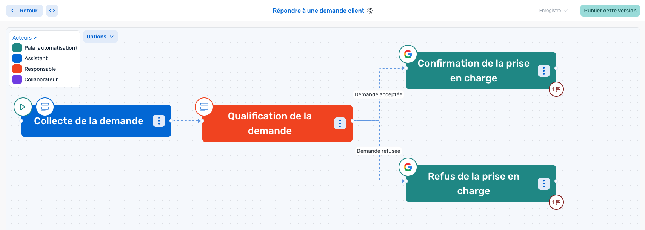Expand the Options dropdown
The width and height of the screenshot is (645, 230).
(x=100, y=37)
